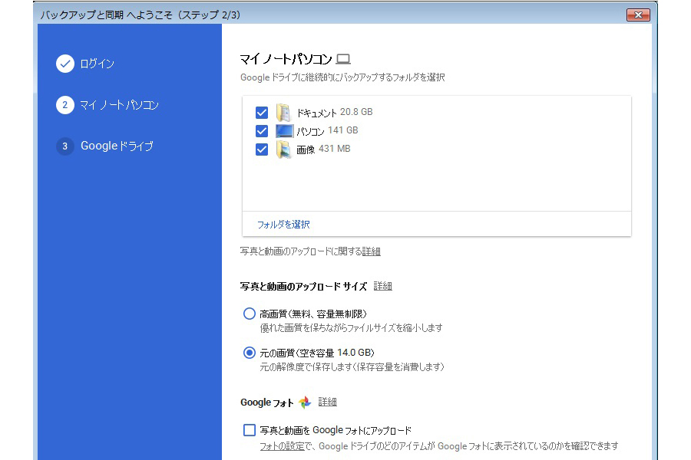Viewport: 691px width, 460px height.
Task: Click the step 2 circle icon
Action: (x=65, y=105)
